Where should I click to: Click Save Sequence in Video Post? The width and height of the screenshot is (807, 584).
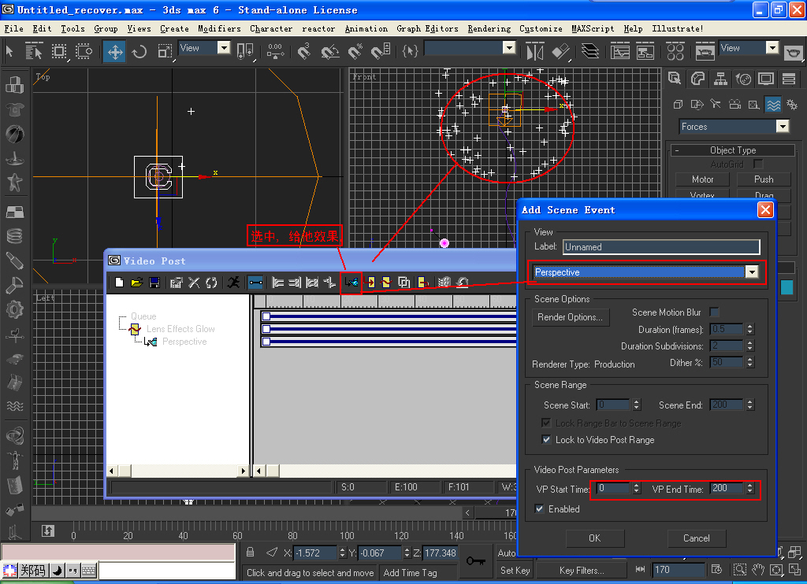pos(154,283)
